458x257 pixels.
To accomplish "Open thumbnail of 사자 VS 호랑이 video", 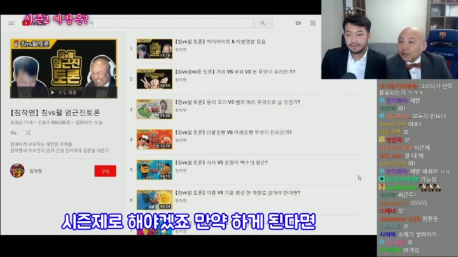I will click(155, 169).
